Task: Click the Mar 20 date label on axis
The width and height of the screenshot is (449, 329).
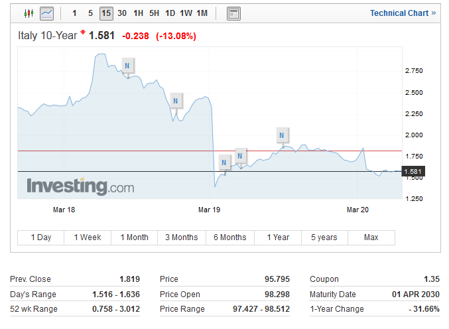Action: tap(357, 210)
